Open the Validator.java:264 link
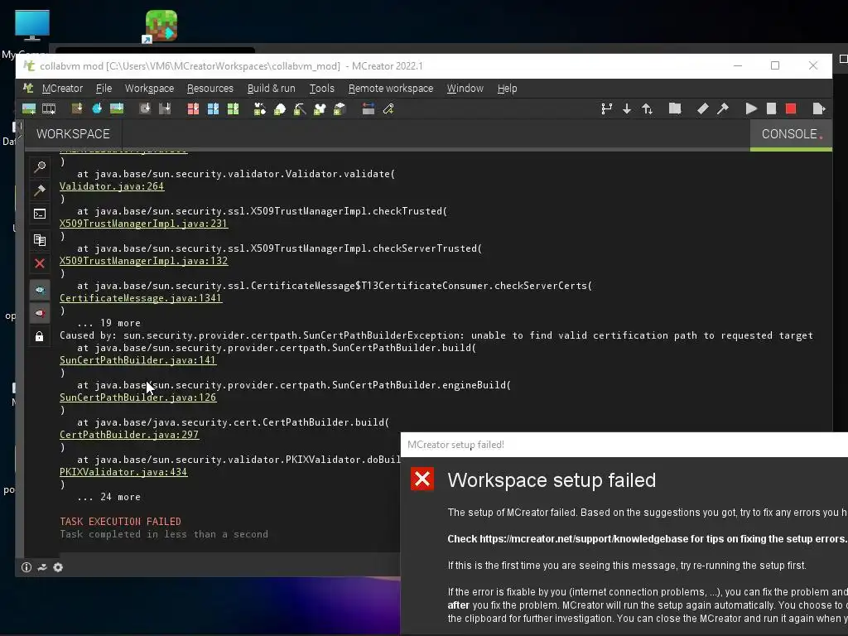The image size is (848, 636). [112, 186]
